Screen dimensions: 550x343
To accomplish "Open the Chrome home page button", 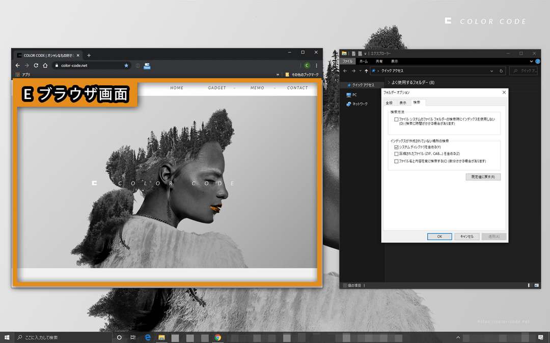I will pos(45,66).
